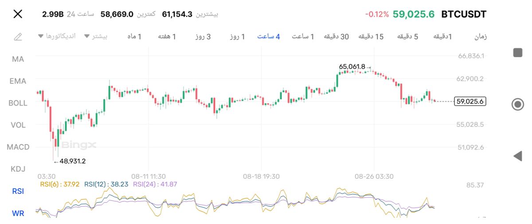The image size is (532, 224).
Task: Toggle the MACD indicator panel
Action: (x=18, y=147)
